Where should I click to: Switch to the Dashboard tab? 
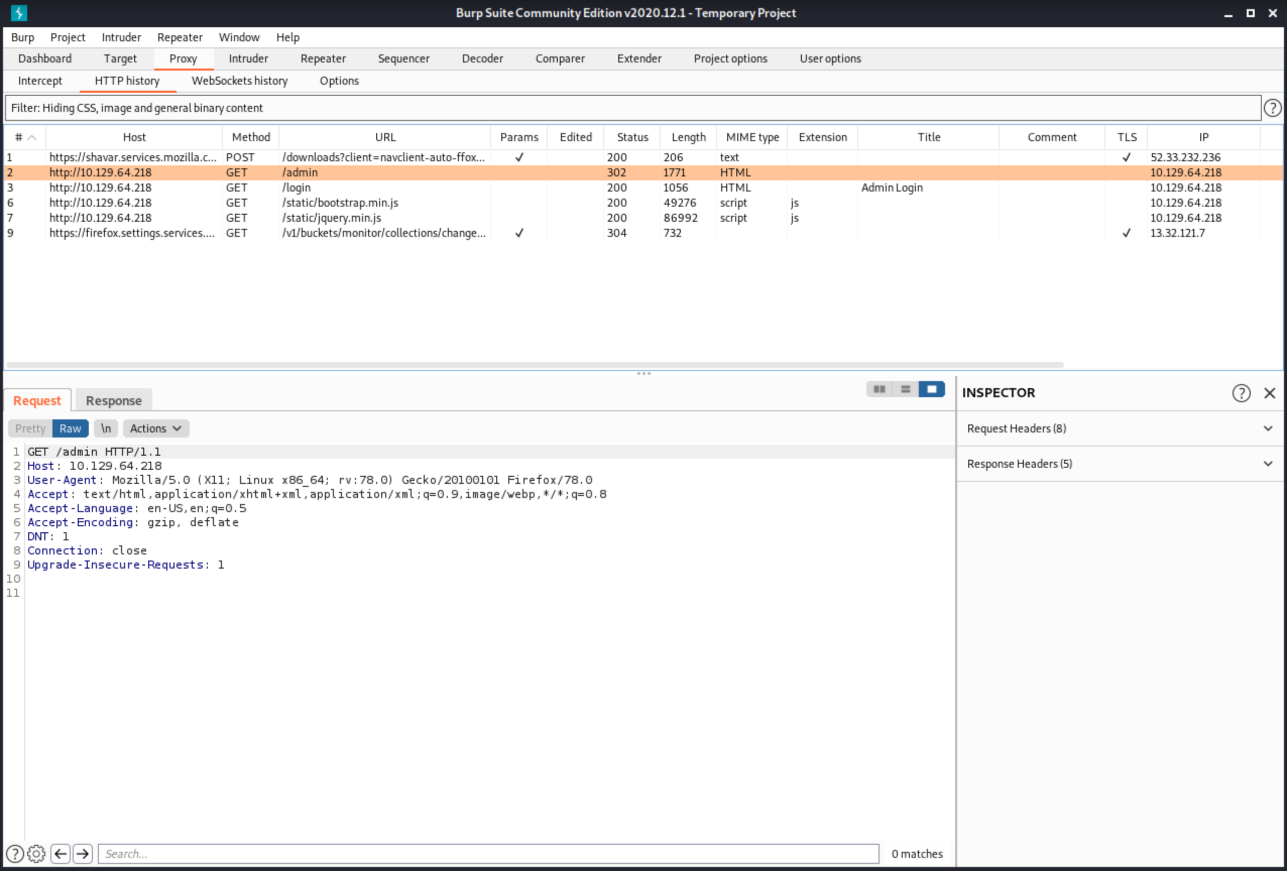point(45,58)
